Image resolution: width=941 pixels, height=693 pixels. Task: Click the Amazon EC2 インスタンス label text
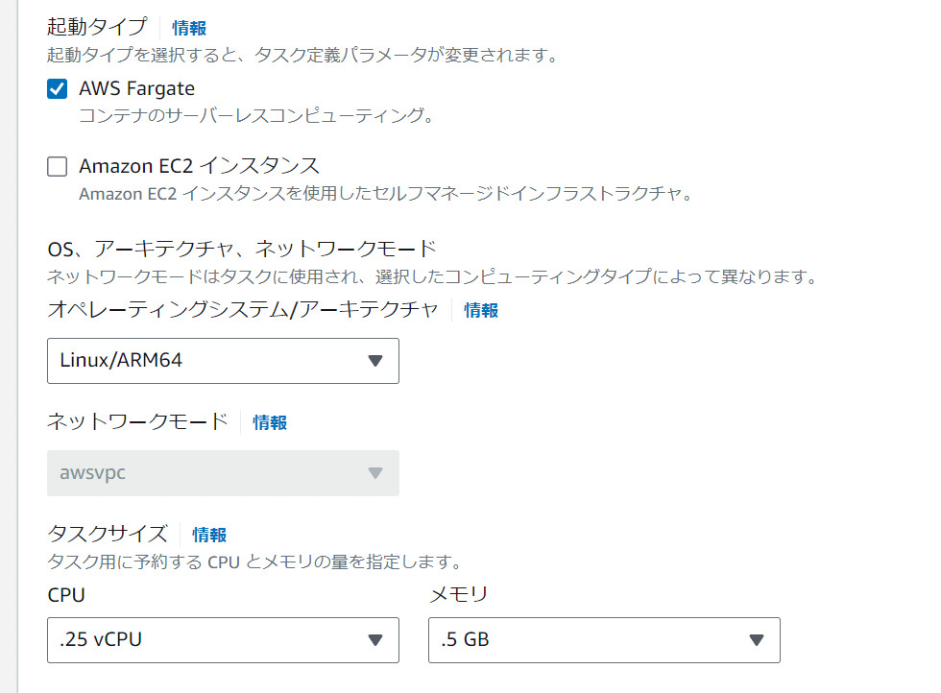pos(199,166)
